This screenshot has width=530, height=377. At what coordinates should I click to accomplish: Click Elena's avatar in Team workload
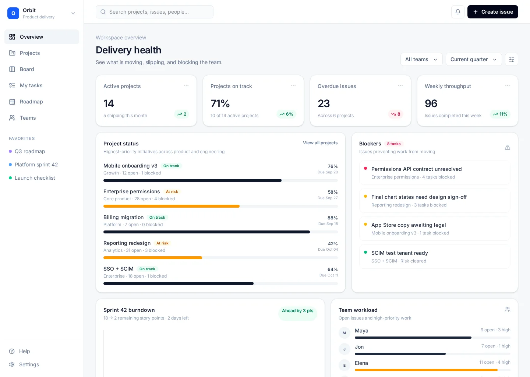pyautogui.click(x=344, y=365)
